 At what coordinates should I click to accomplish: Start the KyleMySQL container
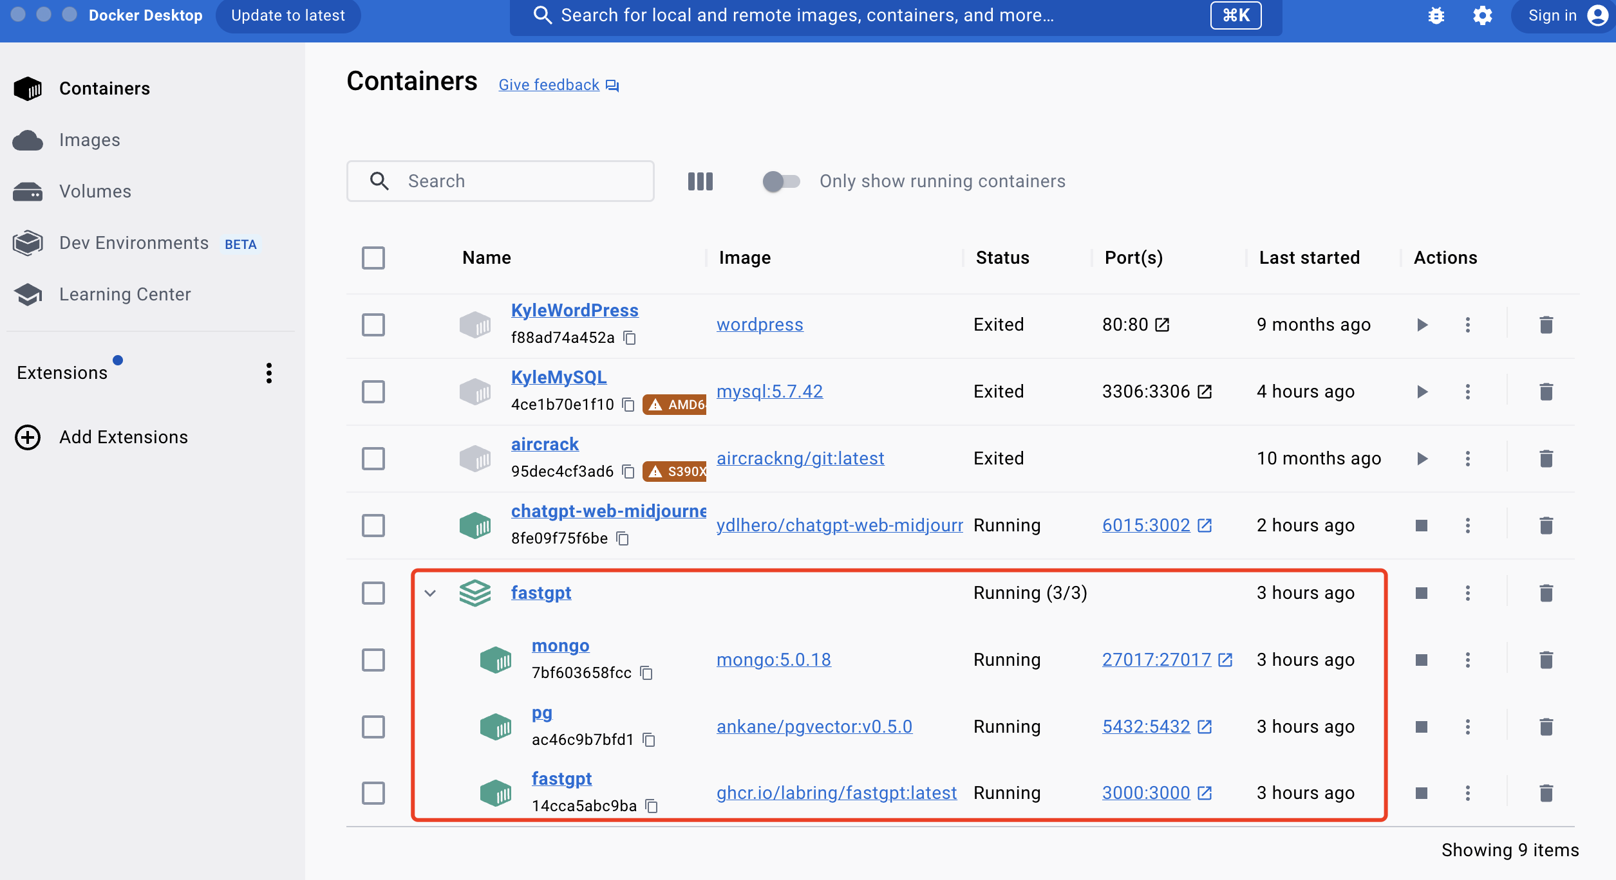pyautogui.click(x=1422, y=392)
